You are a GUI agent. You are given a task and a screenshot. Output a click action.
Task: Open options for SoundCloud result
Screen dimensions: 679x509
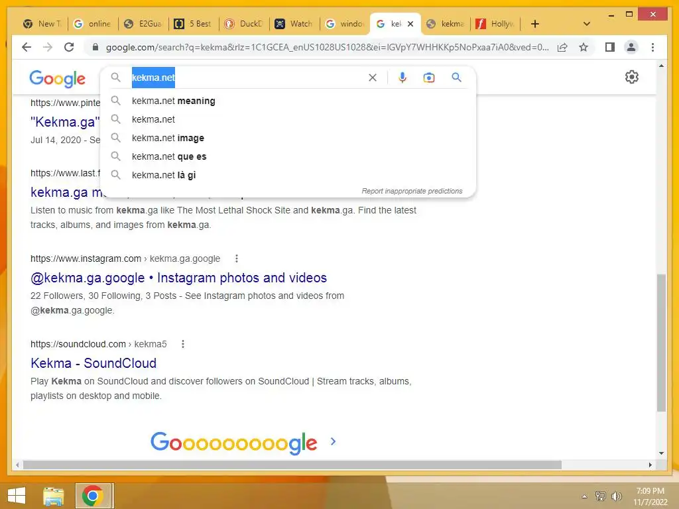(183, 344)
